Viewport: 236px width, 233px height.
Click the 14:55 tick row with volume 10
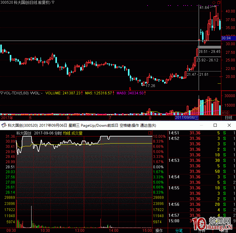(202, 188)
